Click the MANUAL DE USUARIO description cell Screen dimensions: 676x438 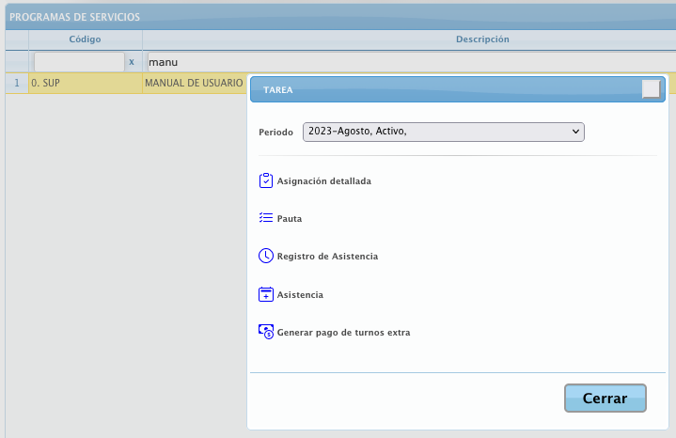click(193, 83)
